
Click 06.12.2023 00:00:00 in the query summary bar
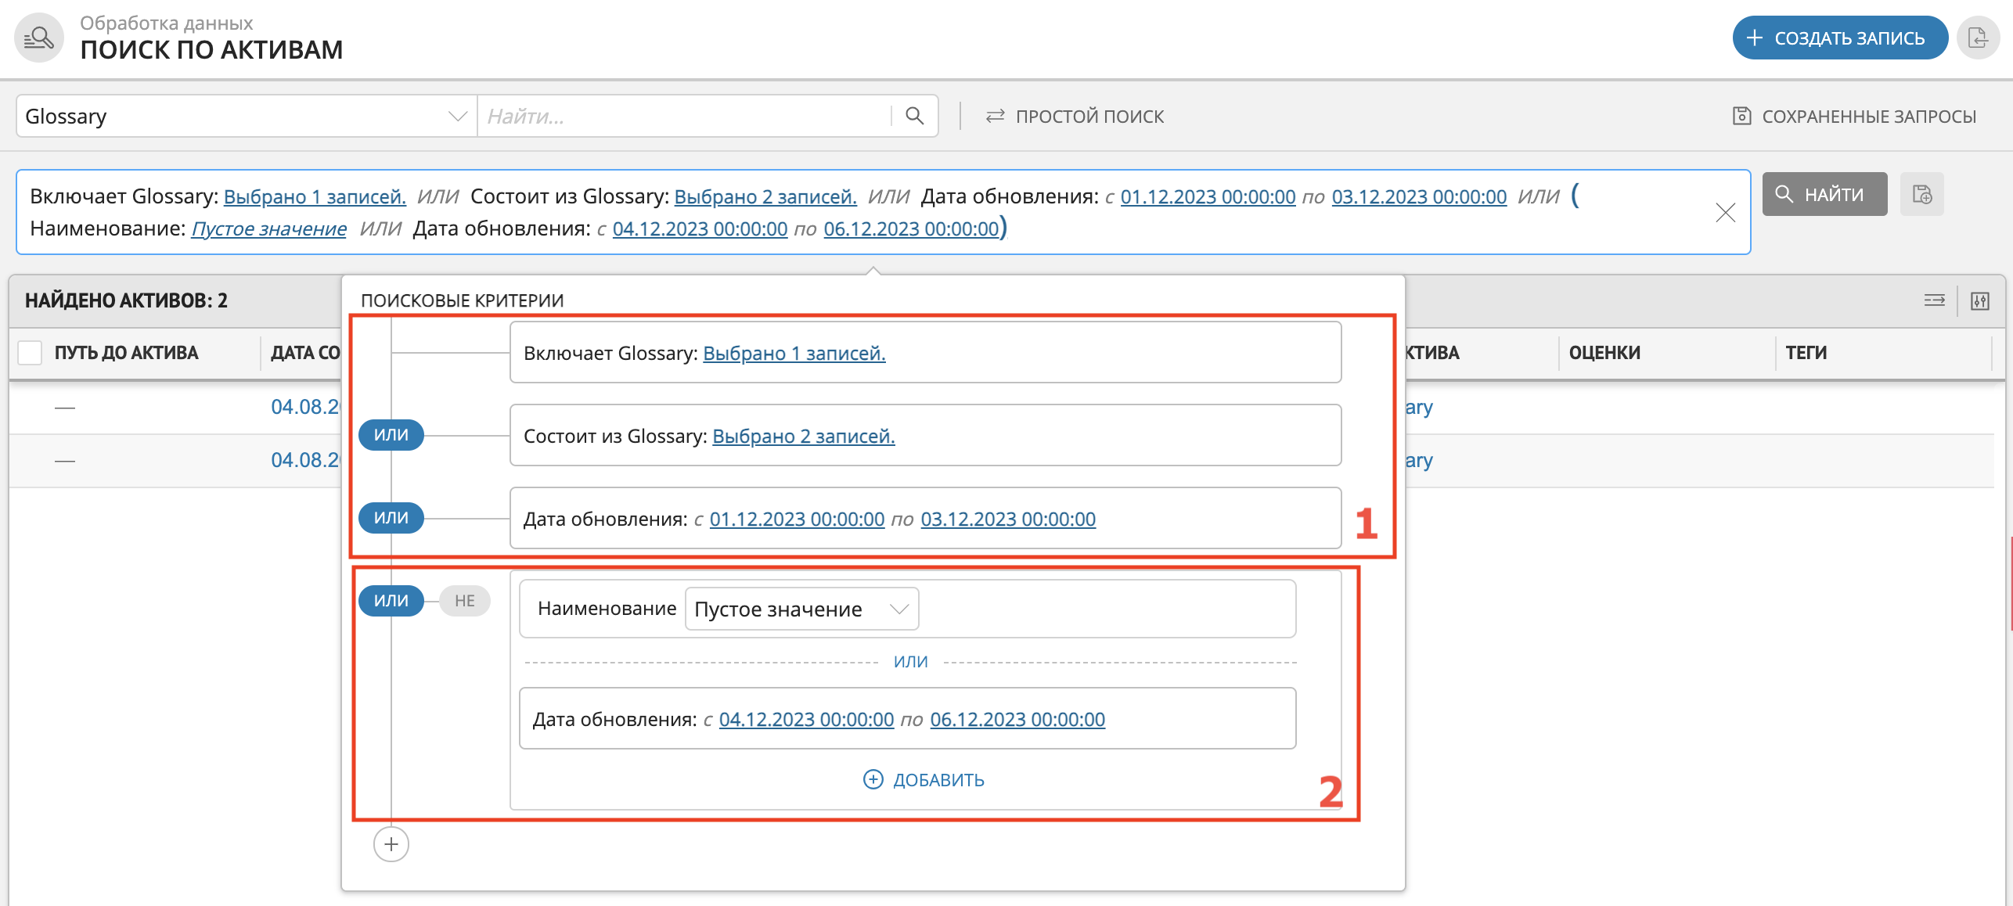(911, 228)
